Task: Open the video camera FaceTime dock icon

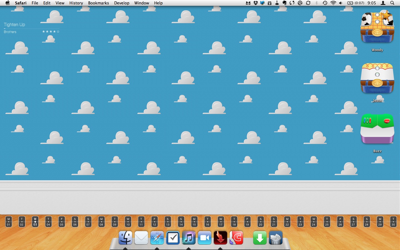Action: [x=205, y=238]
